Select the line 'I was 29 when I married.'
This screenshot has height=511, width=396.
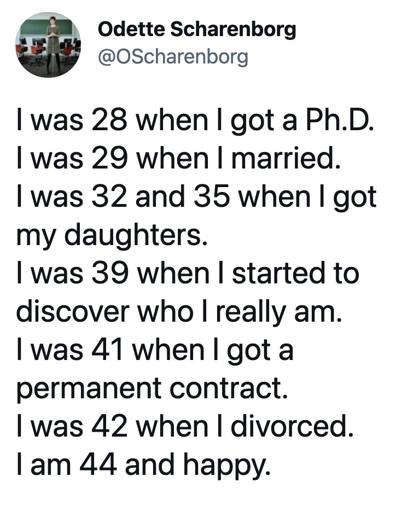coord(179,159)
